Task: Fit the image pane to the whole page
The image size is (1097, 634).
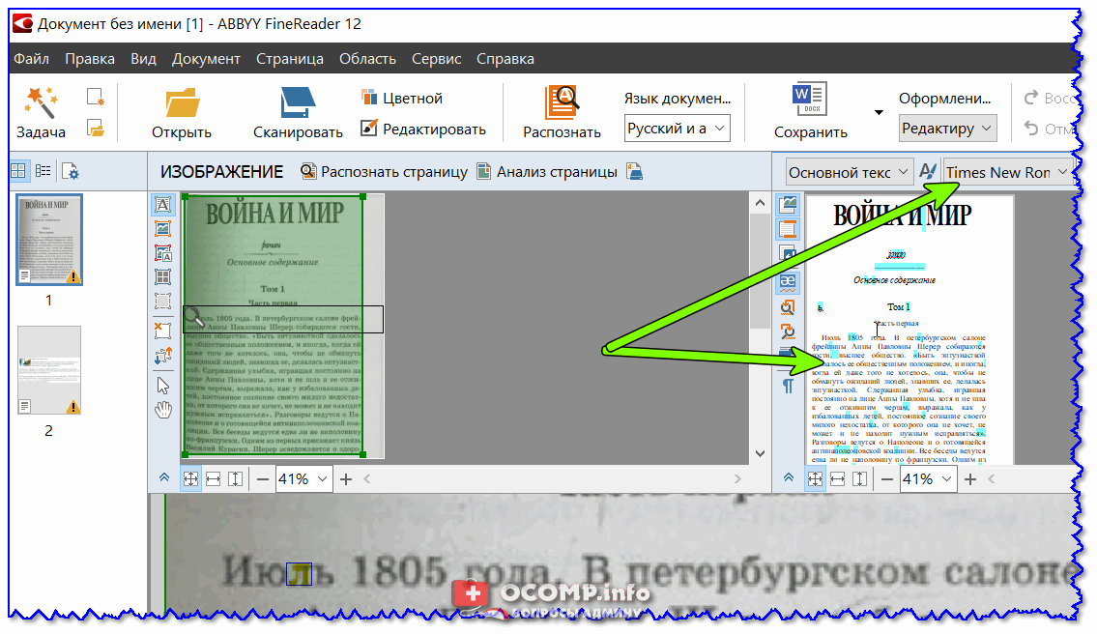Action: coord(190,478)
